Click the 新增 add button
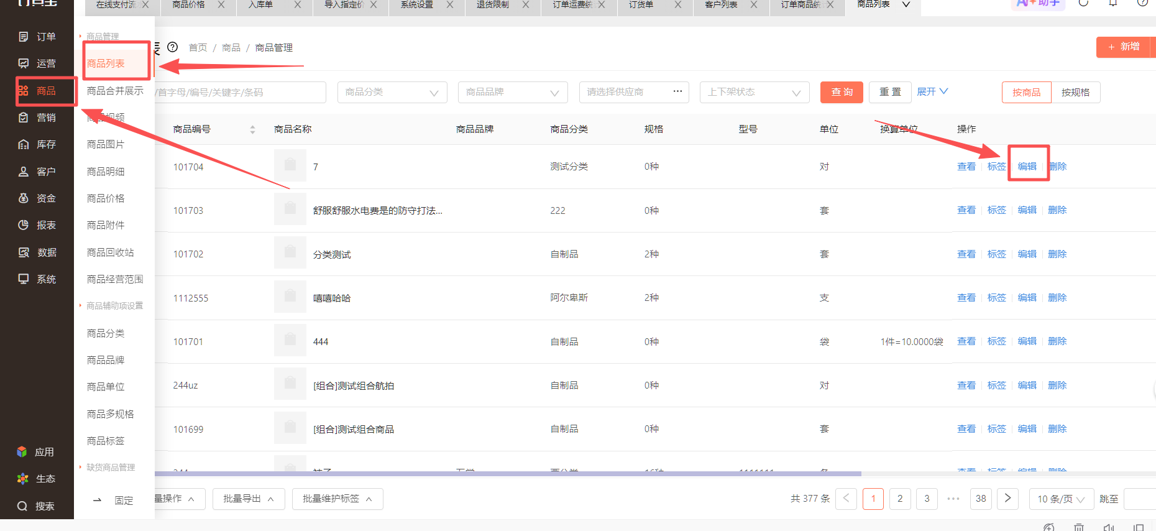The image size is (1156, 531). coord(1124,47)
